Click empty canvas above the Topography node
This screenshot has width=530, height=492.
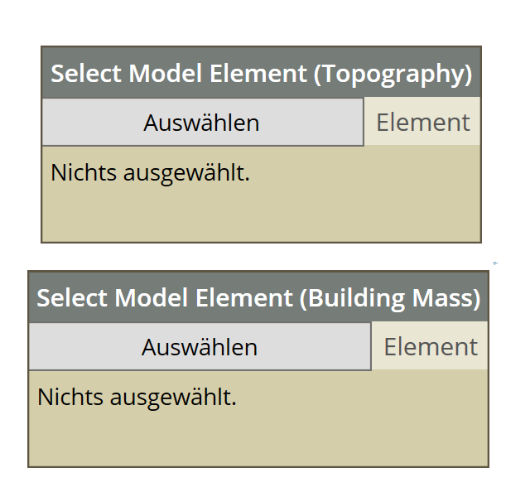tap(261, 22)
